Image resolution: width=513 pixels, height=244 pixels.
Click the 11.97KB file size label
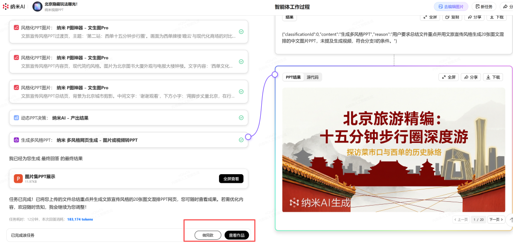pos(31,181)
